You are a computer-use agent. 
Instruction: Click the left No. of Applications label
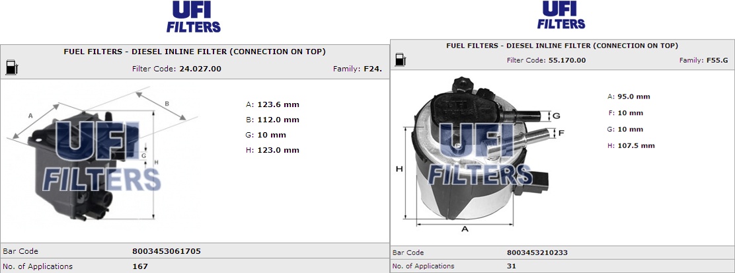coord(38,266)
